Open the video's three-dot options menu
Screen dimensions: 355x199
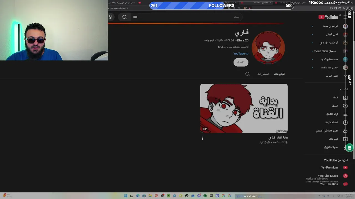tap(202, 138)
